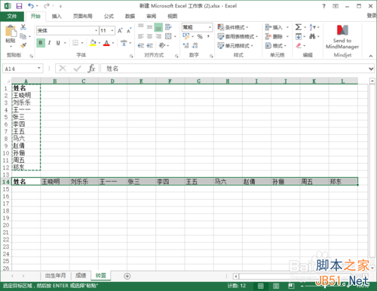This screenshot has height=291, width=377.
Task: Click Find and Select binoculars icon
Action: coord(312,36)
